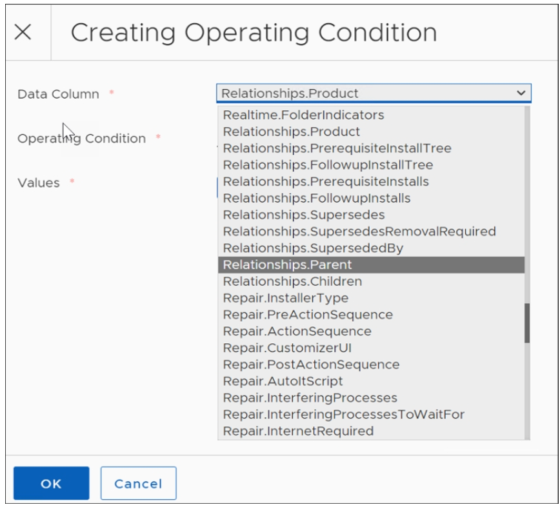The width and height of the screenshot is (560, 507).
Task: Choose Relationships.Product option in list
Action: point(292,132)
